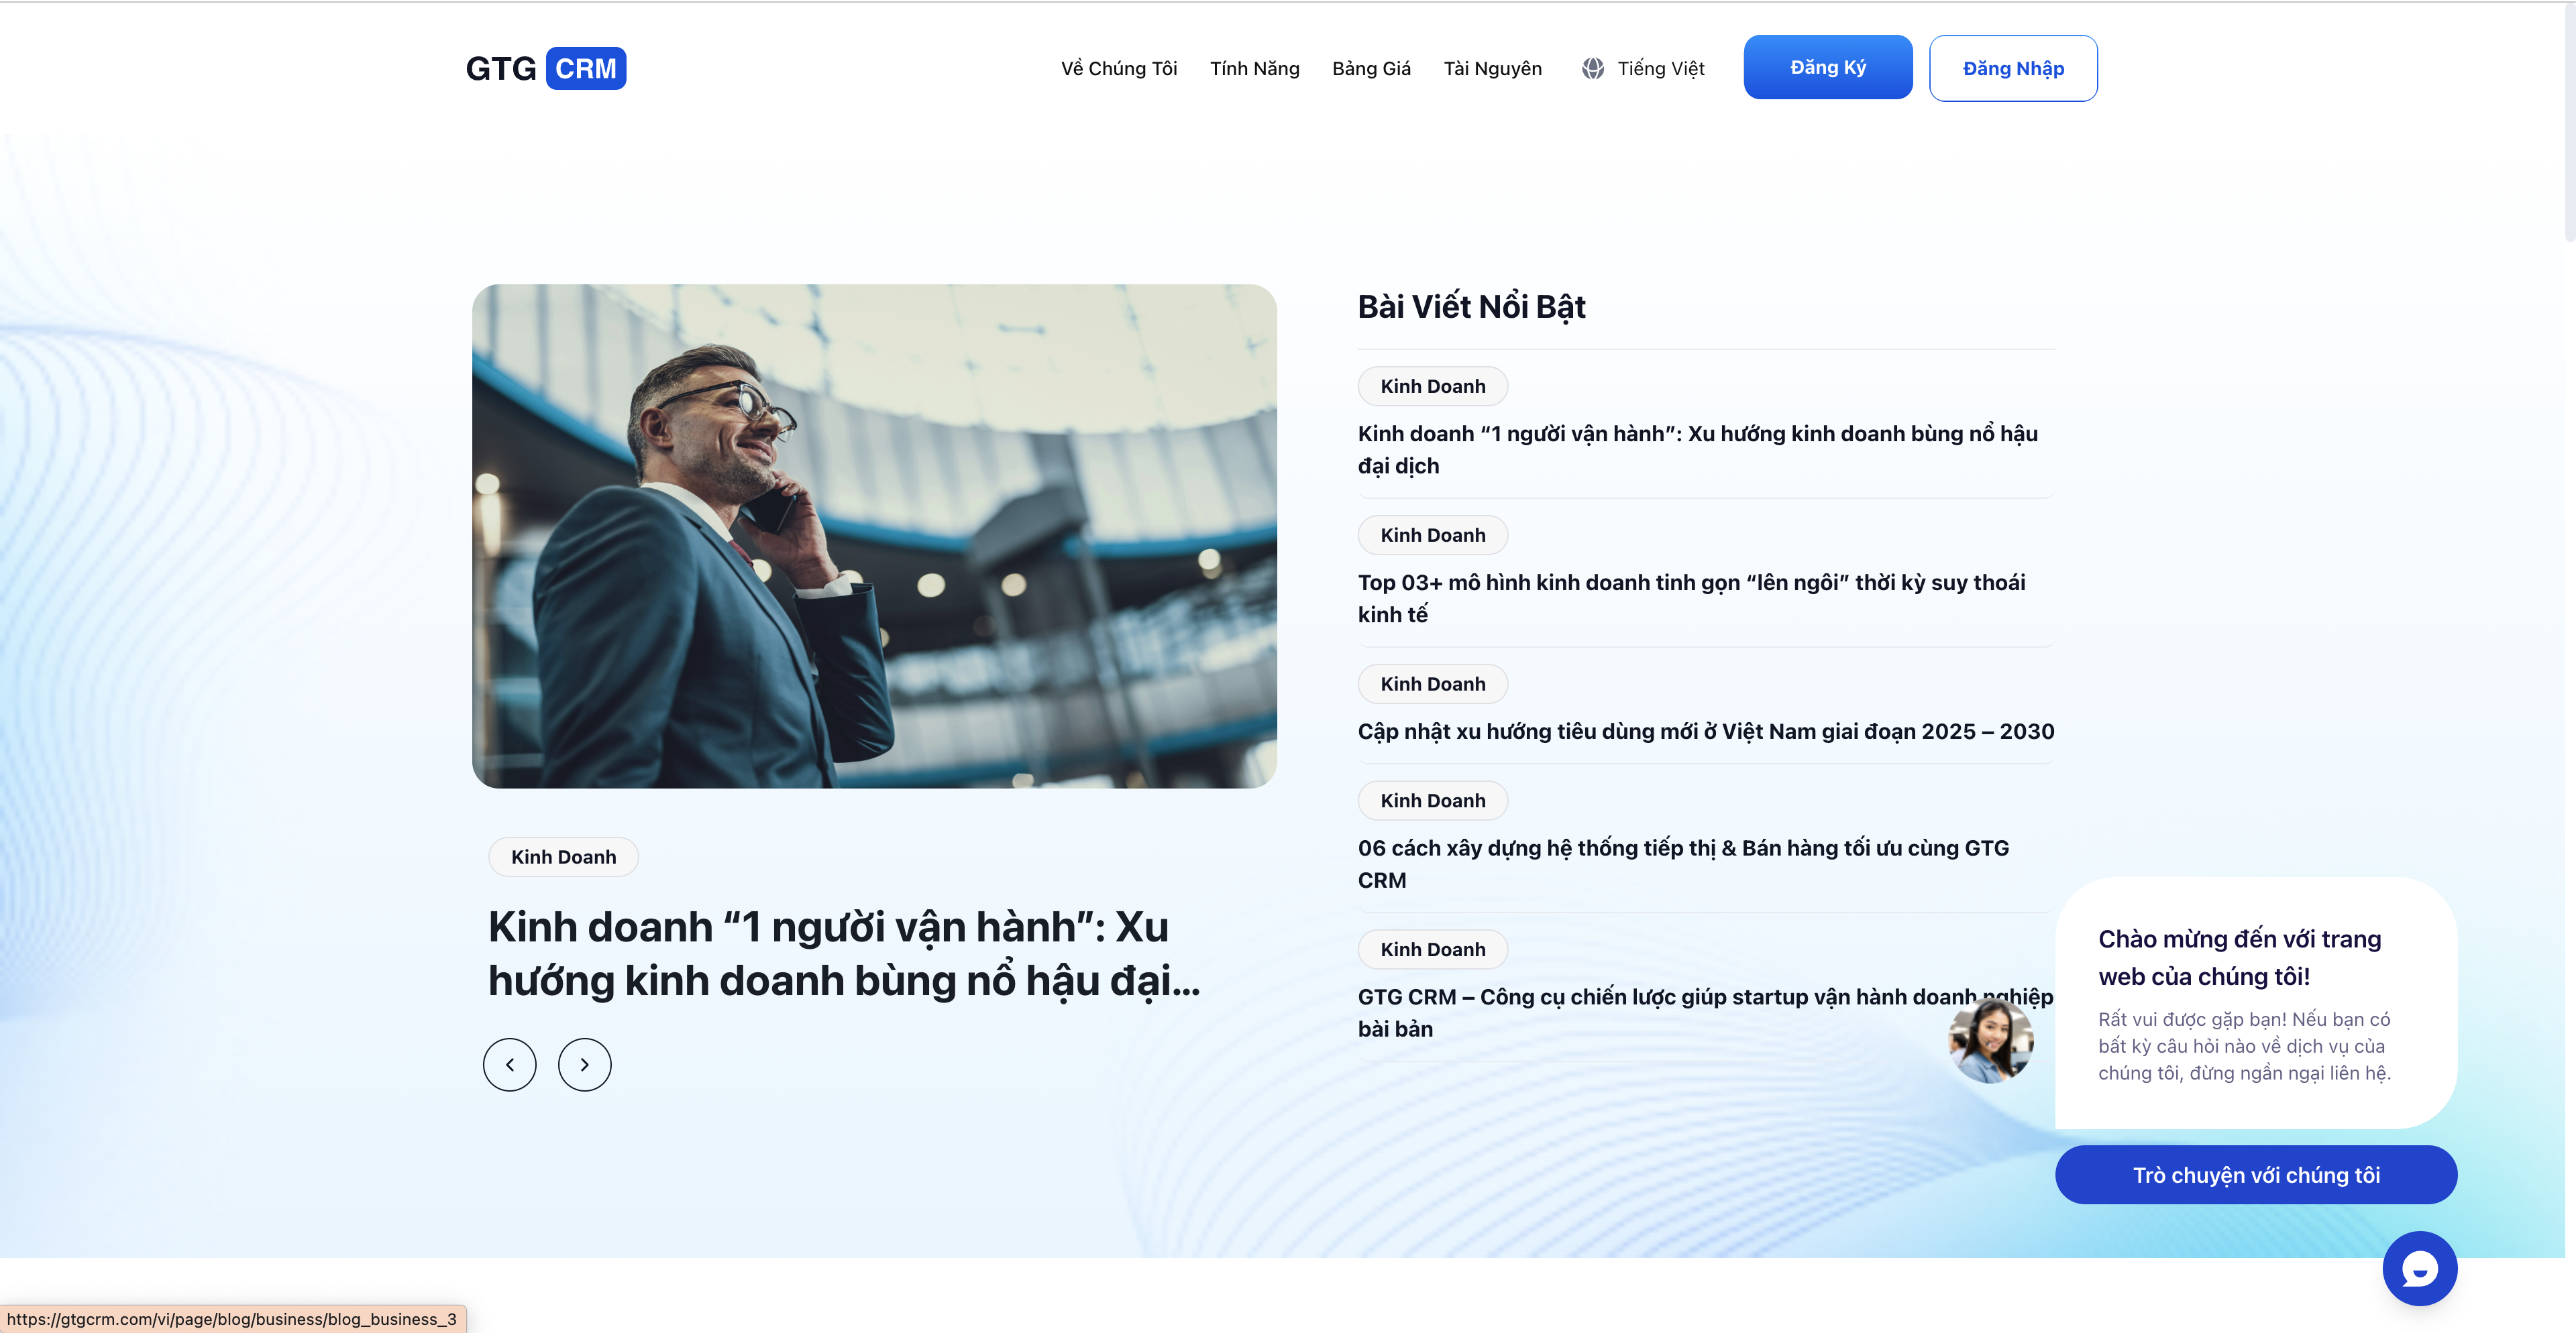Click the Đăng Nhập button
The height and width of the screenshot is (1333, 2576).
point(2012,68)
